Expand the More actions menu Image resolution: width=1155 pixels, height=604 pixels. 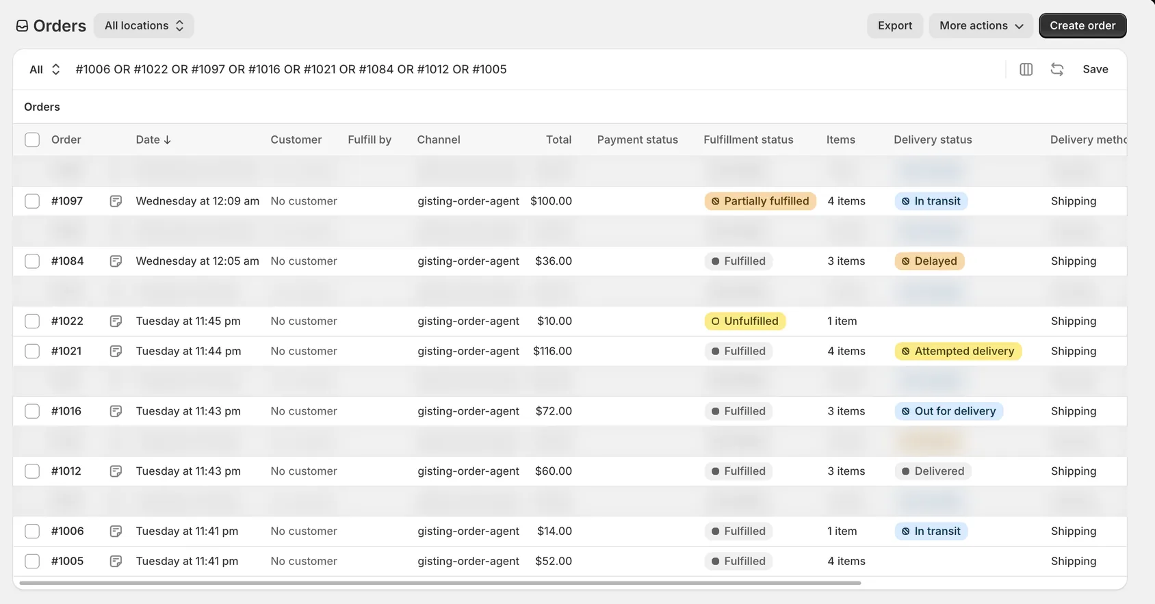981,25
